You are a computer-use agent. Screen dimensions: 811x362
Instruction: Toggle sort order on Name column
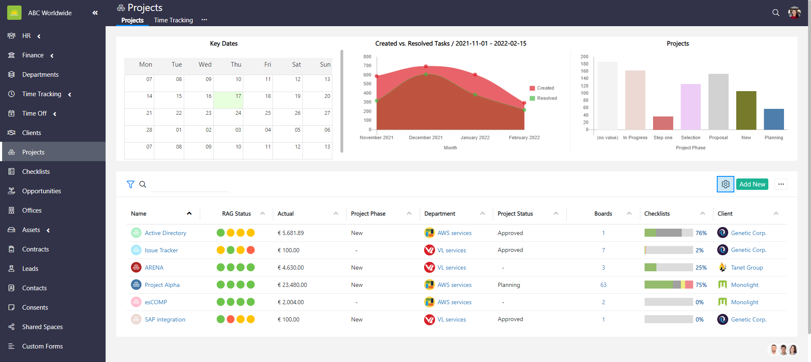(x=189, y=213)
